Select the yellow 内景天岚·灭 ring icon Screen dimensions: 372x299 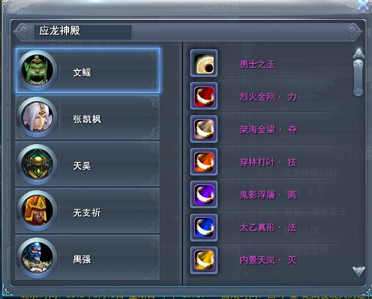coord(204,260)
